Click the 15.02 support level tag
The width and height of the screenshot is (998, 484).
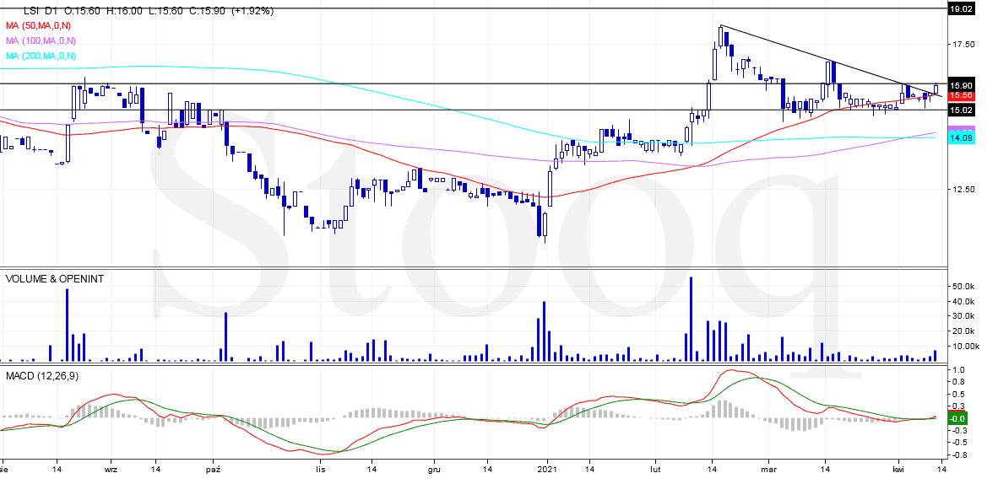(x=962, y=110)
